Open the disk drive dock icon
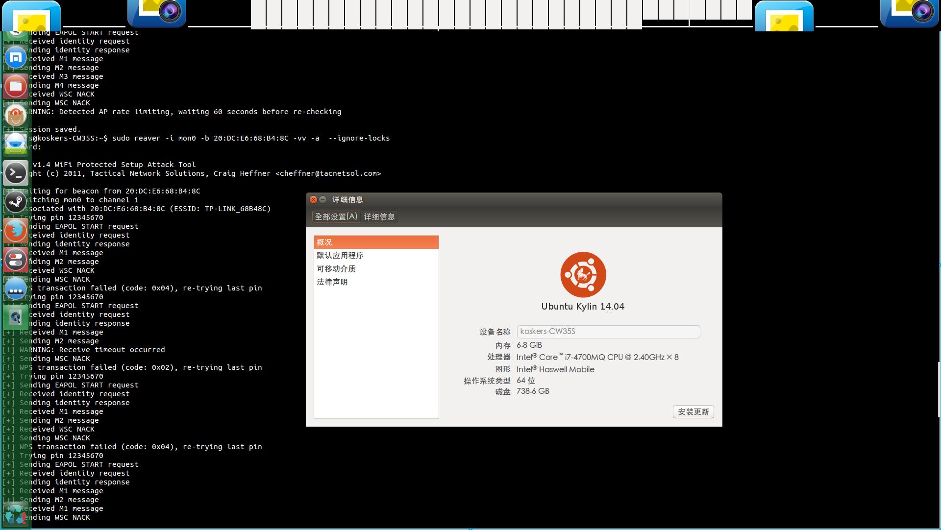Image resolution: width=941 pixels, height=530 pixels. (15, 317)
